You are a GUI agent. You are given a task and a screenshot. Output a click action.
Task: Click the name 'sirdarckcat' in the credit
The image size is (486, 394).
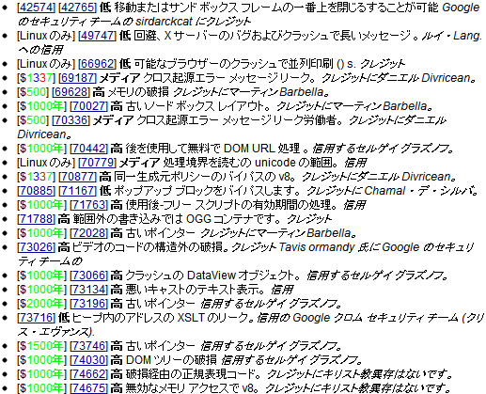(164, 22)
